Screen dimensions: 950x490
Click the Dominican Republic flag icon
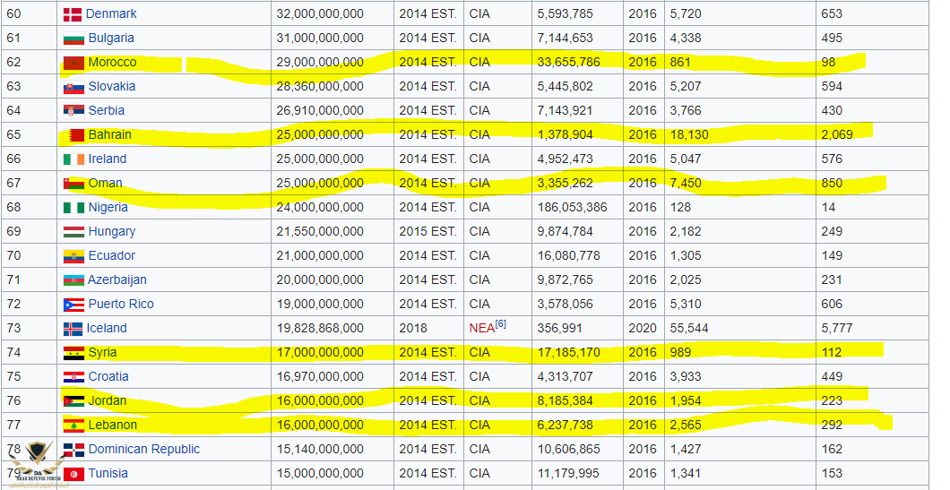73,450
